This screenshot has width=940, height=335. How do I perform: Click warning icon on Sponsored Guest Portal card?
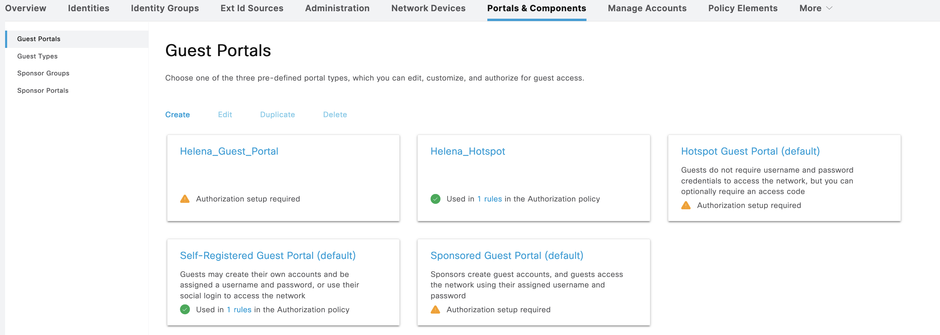coord(435,310)
